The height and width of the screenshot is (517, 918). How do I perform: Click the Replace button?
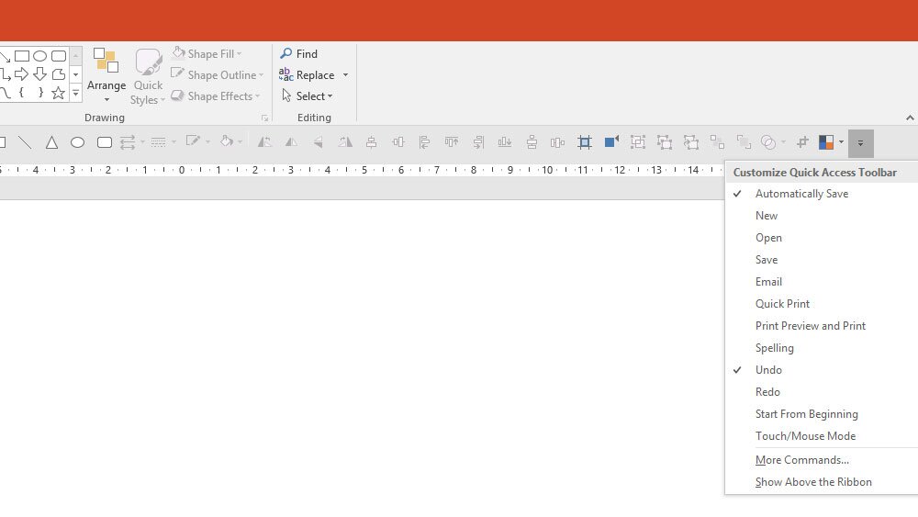click(308, 75)
